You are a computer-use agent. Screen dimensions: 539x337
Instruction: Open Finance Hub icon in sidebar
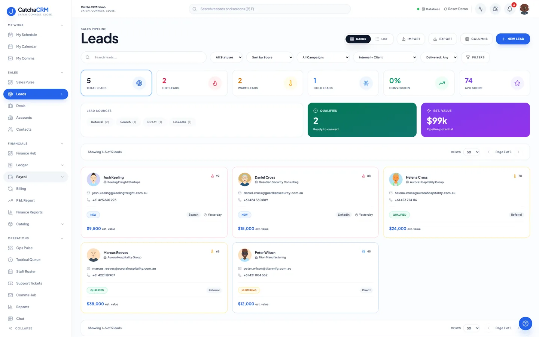click(x=10, y=153)
